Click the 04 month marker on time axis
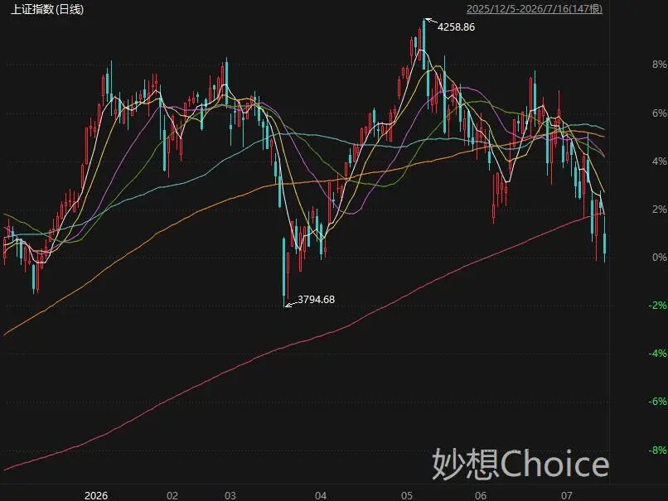668x501 pixels. [321, 496]
